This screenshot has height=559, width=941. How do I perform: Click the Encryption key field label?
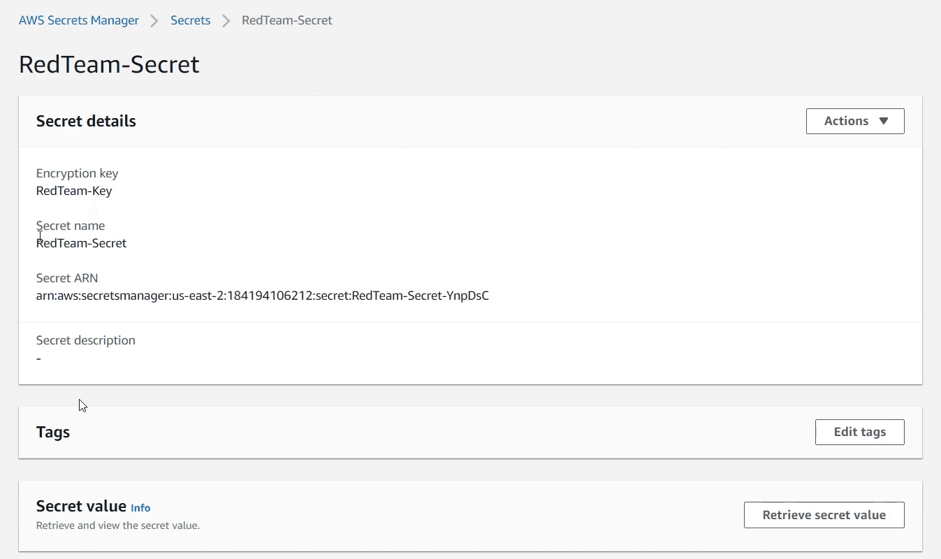[77, 173]
